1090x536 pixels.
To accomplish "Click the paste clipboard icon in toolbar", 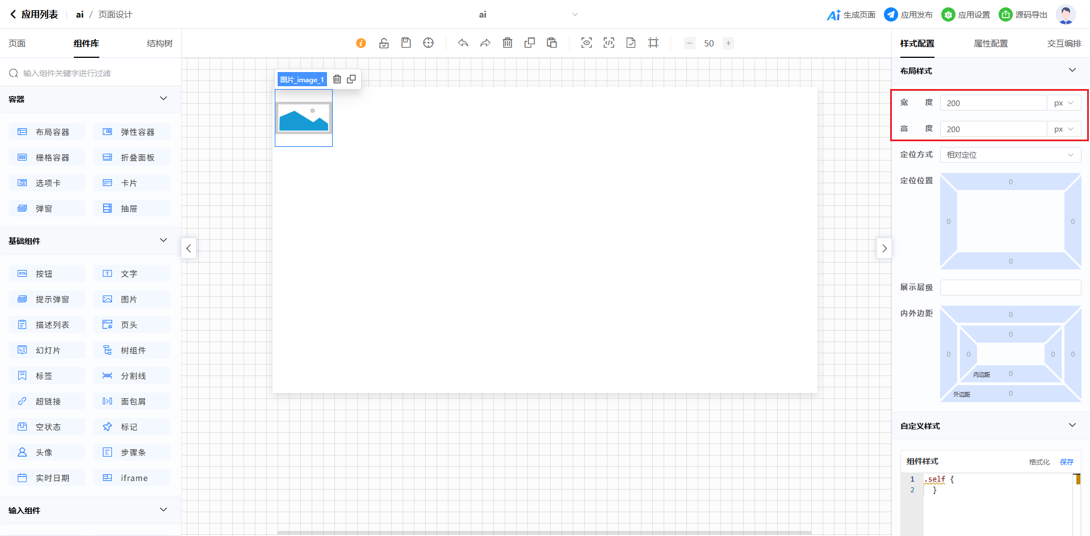I will tap(552, 43).
